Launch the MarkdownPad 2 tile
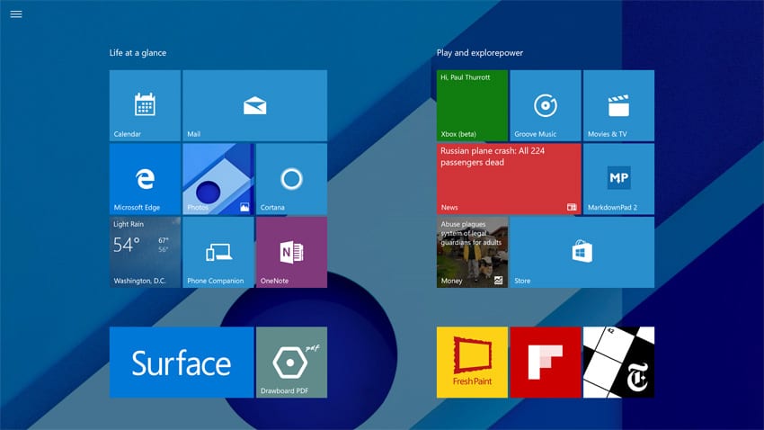Screen dimensions: 764x430 point(618,179)
